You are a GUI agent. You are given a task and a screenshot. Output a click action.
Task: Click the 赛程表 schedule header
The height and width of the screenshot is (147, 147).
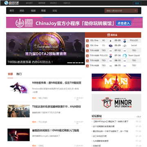113,35
